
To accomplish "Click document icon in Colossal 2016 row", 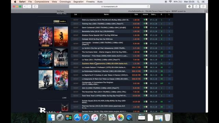I will pos(146,39).
